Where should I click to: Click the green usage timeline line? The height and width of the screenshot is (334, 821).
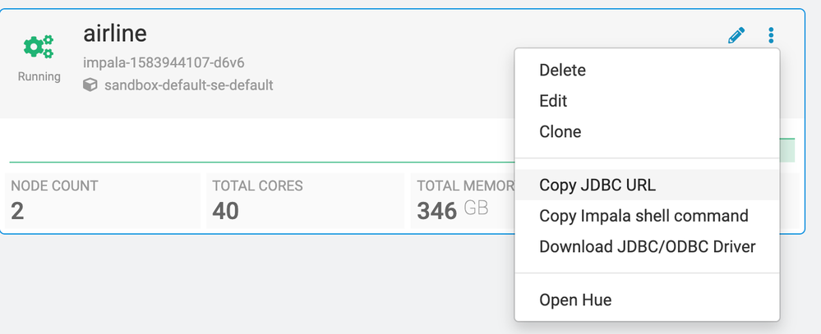247,162
